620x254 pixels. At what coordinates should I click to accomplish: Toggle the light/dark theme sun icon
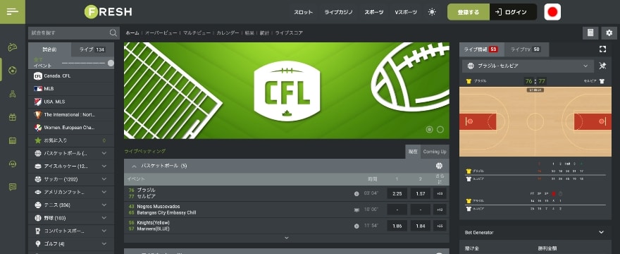(x=432, y=12)
